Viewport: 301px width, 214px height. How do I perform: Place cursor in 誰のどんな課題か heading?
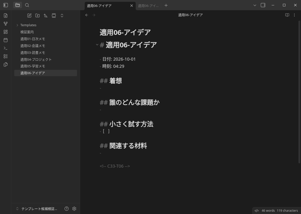[134, 102]
